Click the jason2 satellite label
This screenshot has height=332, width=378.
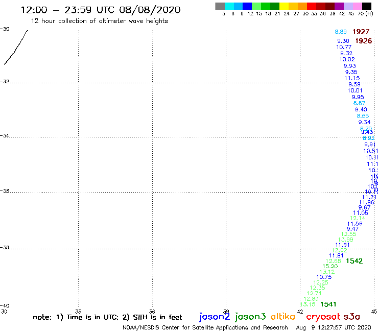(x=215, y=317)
